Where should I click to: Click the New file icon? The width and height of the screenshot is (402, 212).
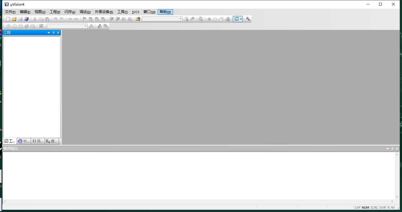click(x=8, y=19)
